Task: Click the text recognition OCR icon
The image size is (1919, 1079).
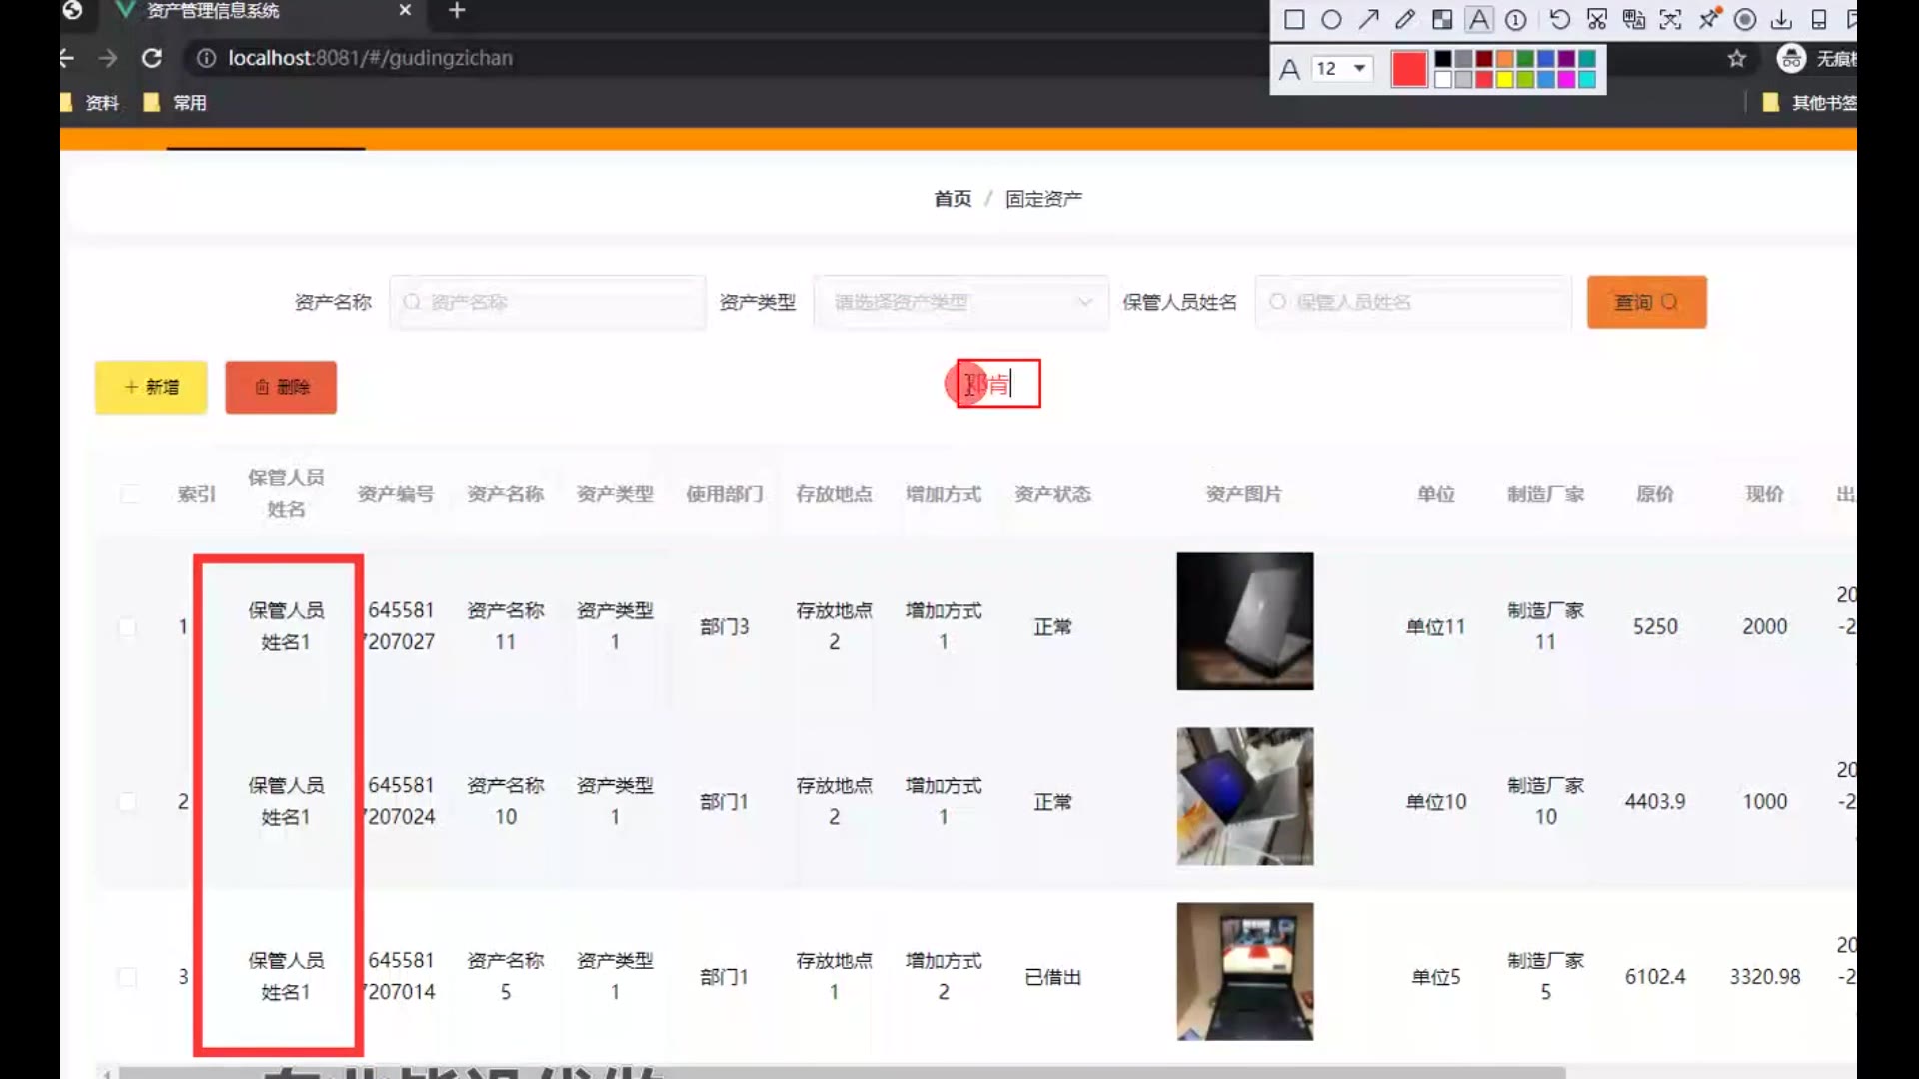Action: (1670, 19)
